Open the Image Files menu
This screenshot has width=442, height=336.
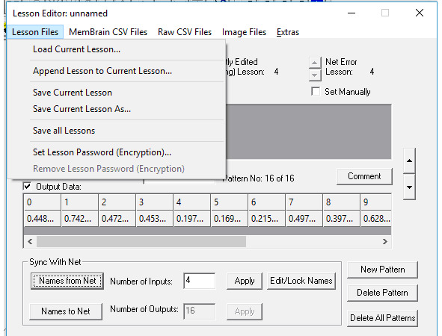(244, 32)
